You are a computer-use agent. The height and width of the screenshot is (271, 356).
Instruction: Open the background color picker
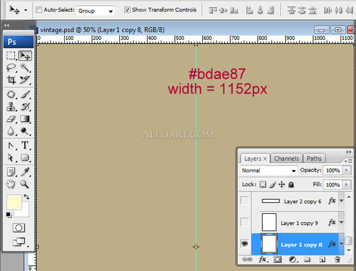click(x=24, y=212)
